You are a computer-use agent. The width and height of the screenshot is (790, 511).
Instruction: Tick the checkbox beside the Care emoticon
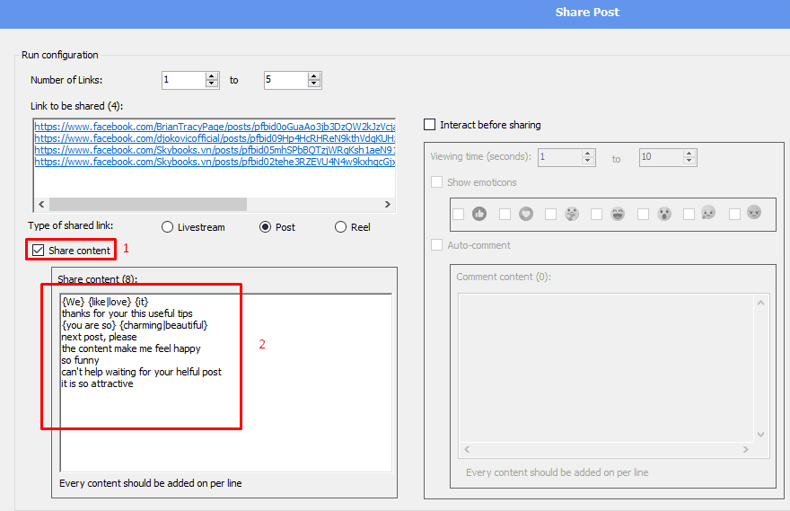pos(550,214)
